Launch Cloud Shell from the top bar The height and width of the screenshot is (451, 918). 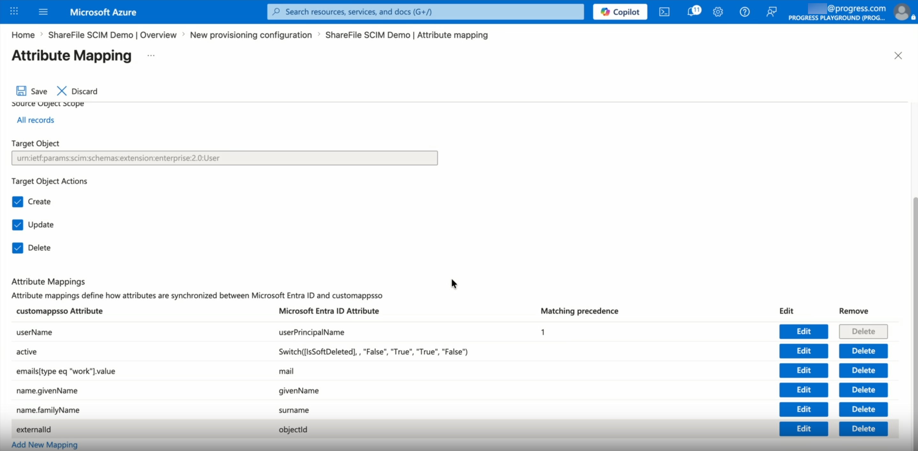664,12
